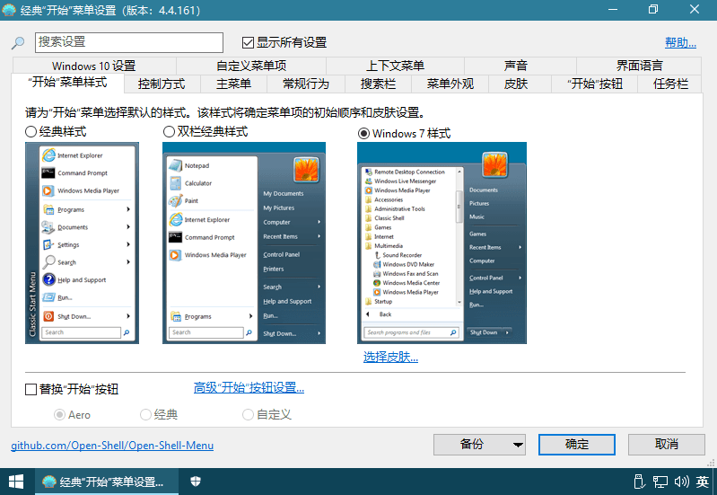The width and height of the screenshot is (717, 495).
Task: Expand the 备份 dropdown arrow
Action: pos(518,445)
